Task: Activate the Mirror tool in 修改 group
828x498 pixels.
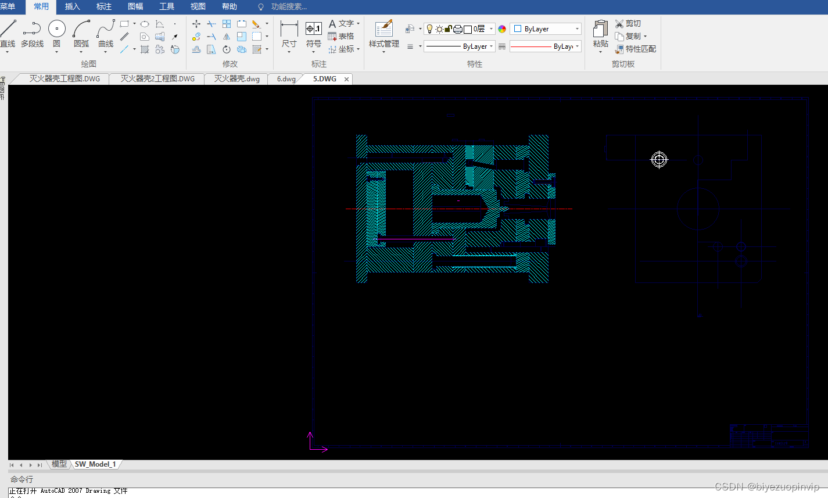Action: tap(227, 37)
